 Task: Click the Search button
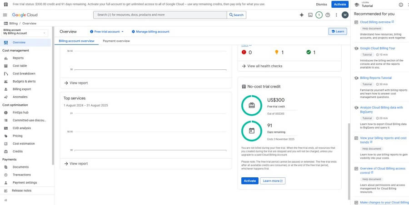tap(236, 15)
